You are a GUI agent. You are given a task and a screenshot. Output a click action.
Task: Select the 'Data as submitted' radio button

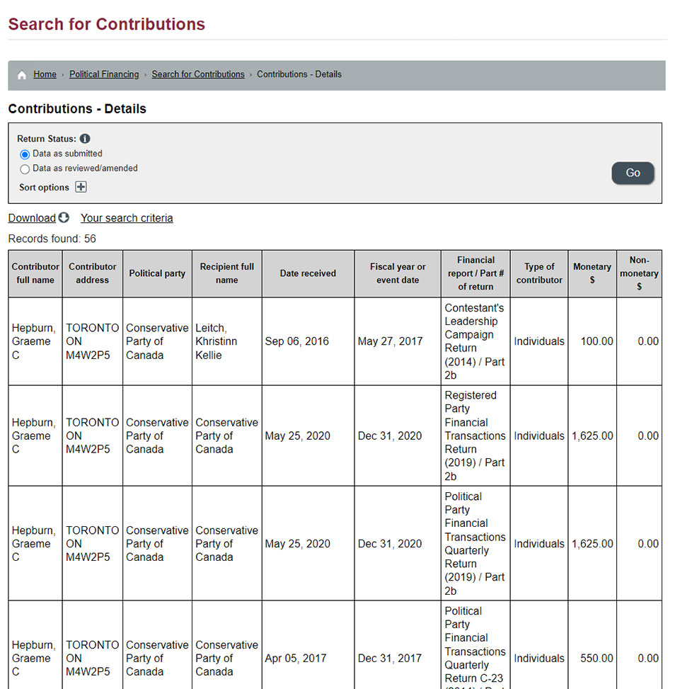[25, 154]
